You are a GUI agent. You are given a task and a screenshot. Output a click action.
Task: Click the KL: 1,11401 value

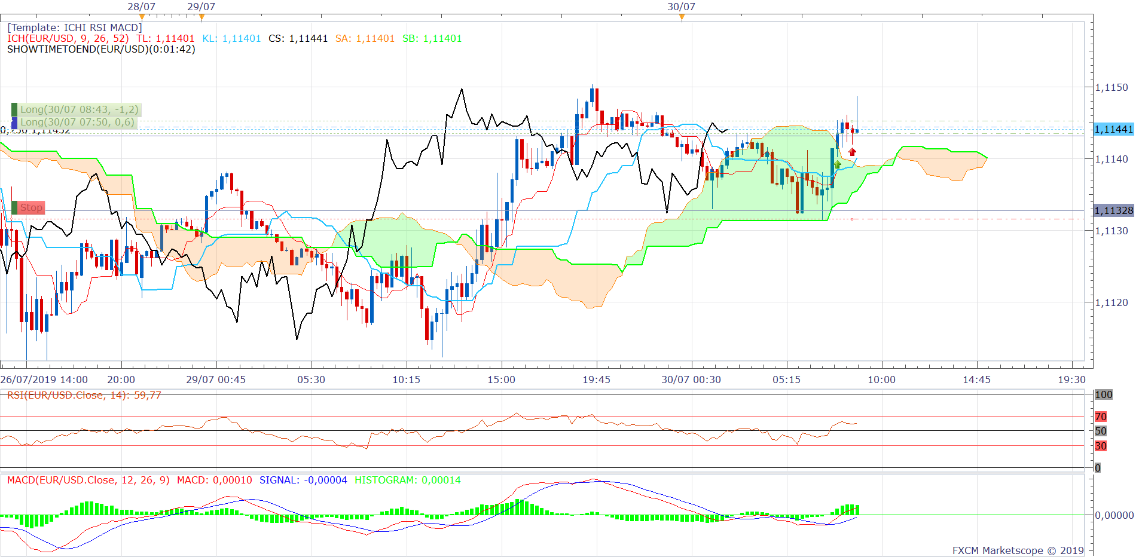pyautogui.click(x=231, y=38)
